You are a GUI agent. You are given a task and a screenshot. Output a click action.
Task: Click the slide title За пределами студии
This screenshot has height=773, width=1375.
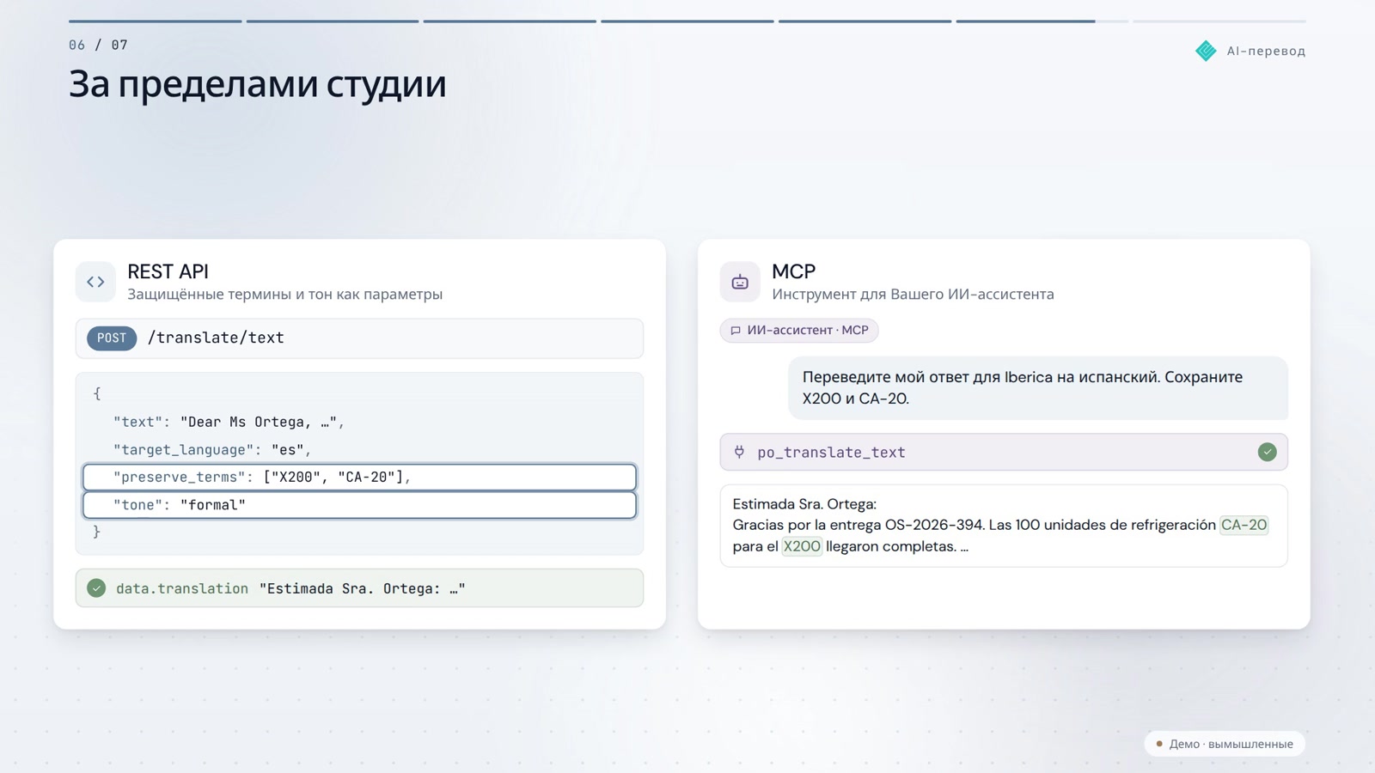(x=257, y=84)
